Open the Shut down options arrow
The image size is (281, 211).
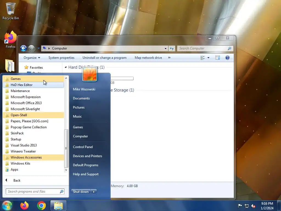pyautogui.click(x=94, y=191)
